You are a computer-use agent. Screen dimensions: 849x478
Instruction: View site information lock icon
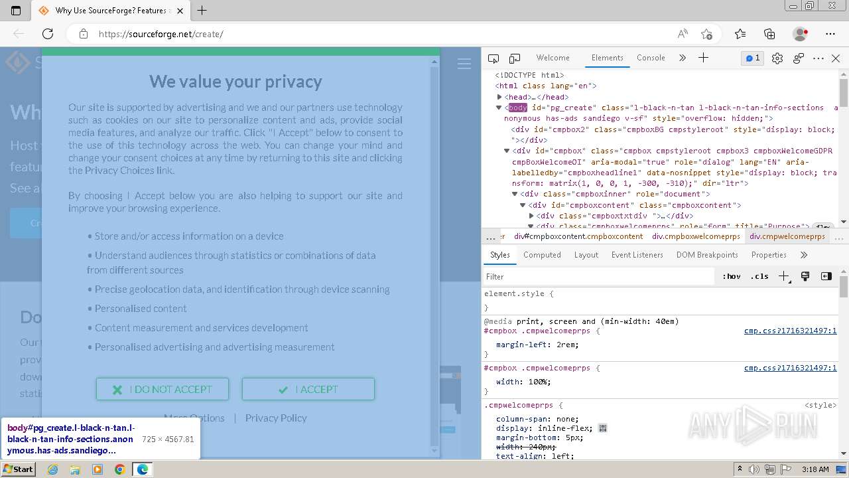point(83,34)
